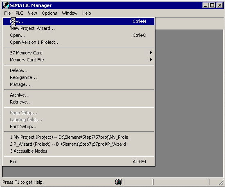This screenshot has height=187, width=225.
Task: Choose Reorganize... menu entry
Action: tap(79, 77)
